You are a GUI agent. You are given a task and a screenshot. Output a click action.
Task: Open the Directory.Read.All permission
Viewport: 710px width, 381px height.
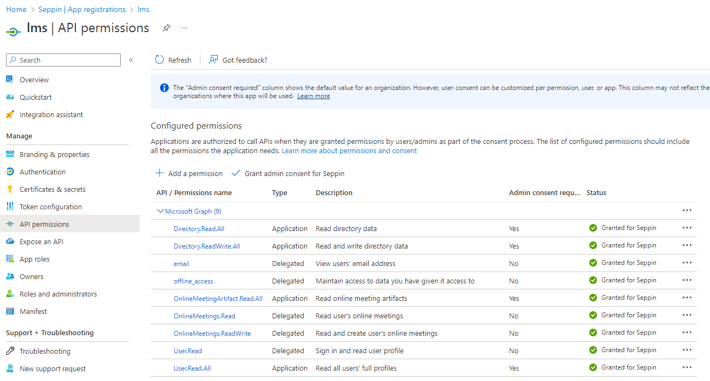tap(199, 228)
